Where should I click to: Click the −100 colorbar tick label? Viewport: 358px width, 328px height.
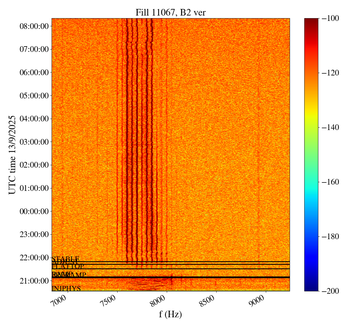331,18
